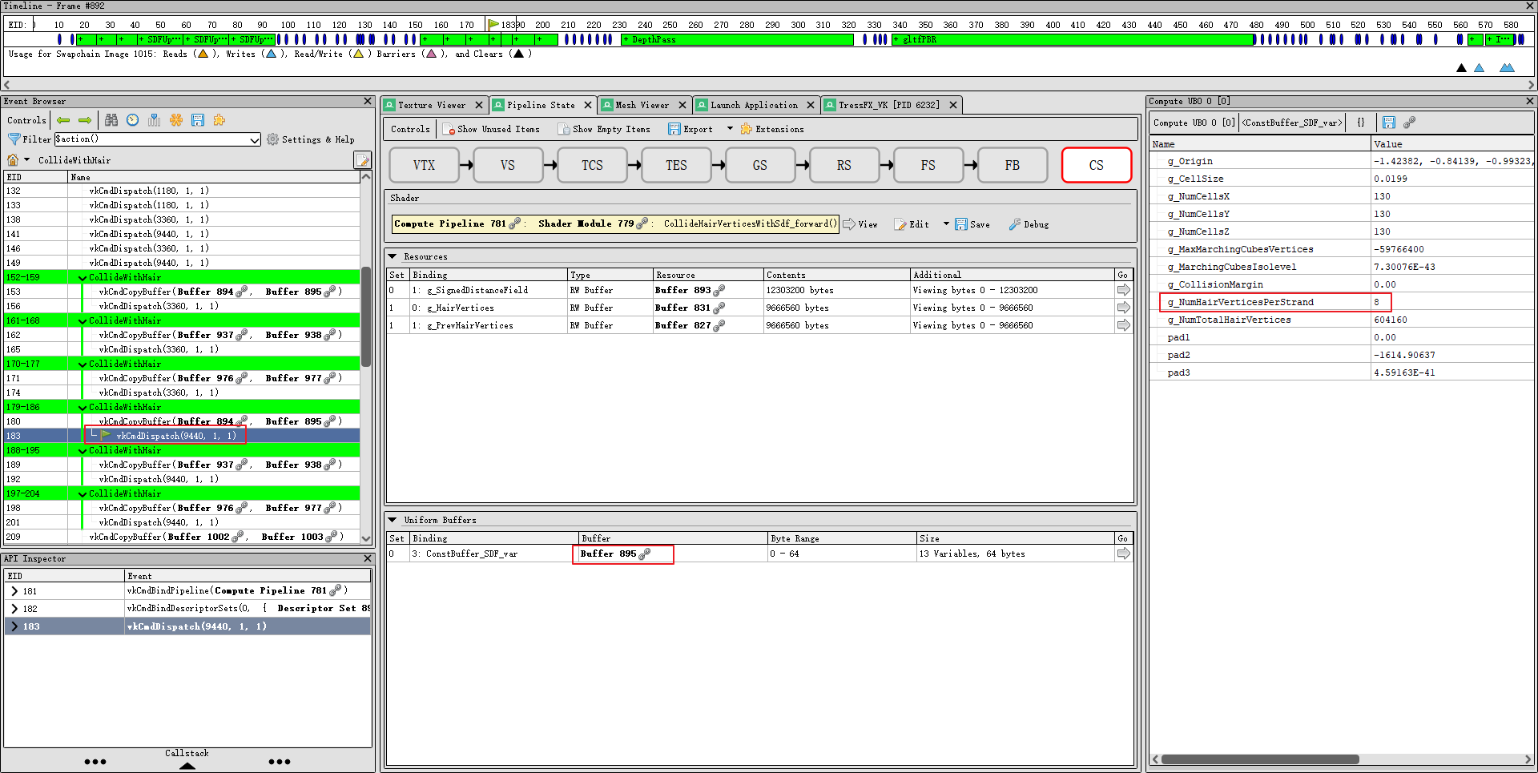Collapse the Uniform Buffers section
This screenshot has height=773, width=1538.
point(393,520)
